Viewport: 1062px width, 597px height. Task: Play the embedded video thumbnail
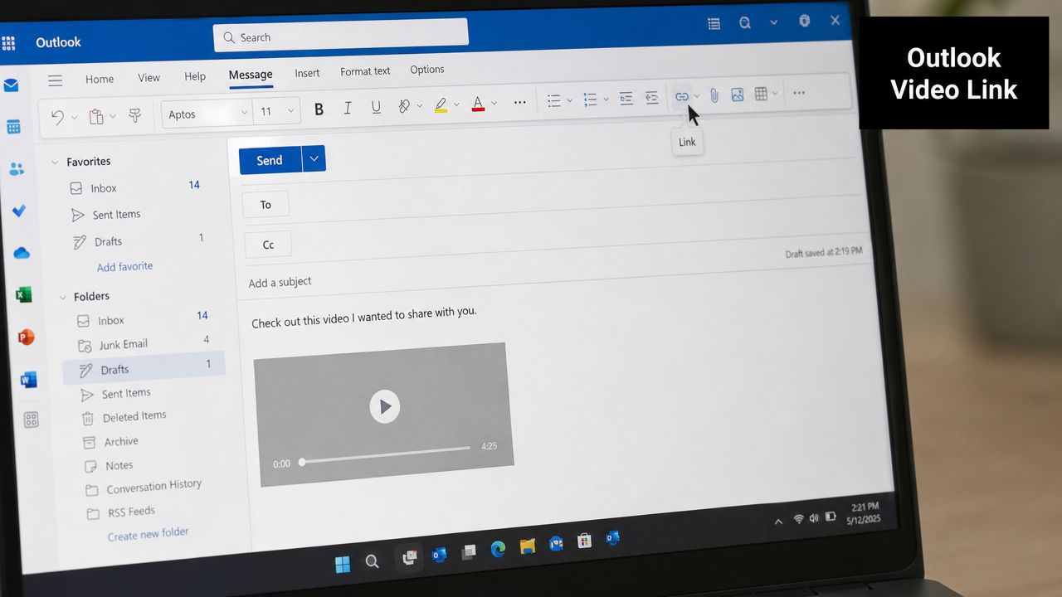384,406
